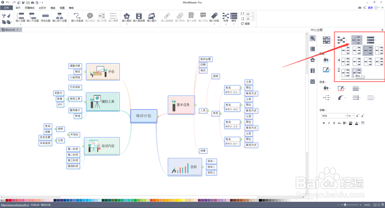The image size is (385, 208).
Task: Click the Insert Tag (插入标签) icon
Action: [214, 16]
